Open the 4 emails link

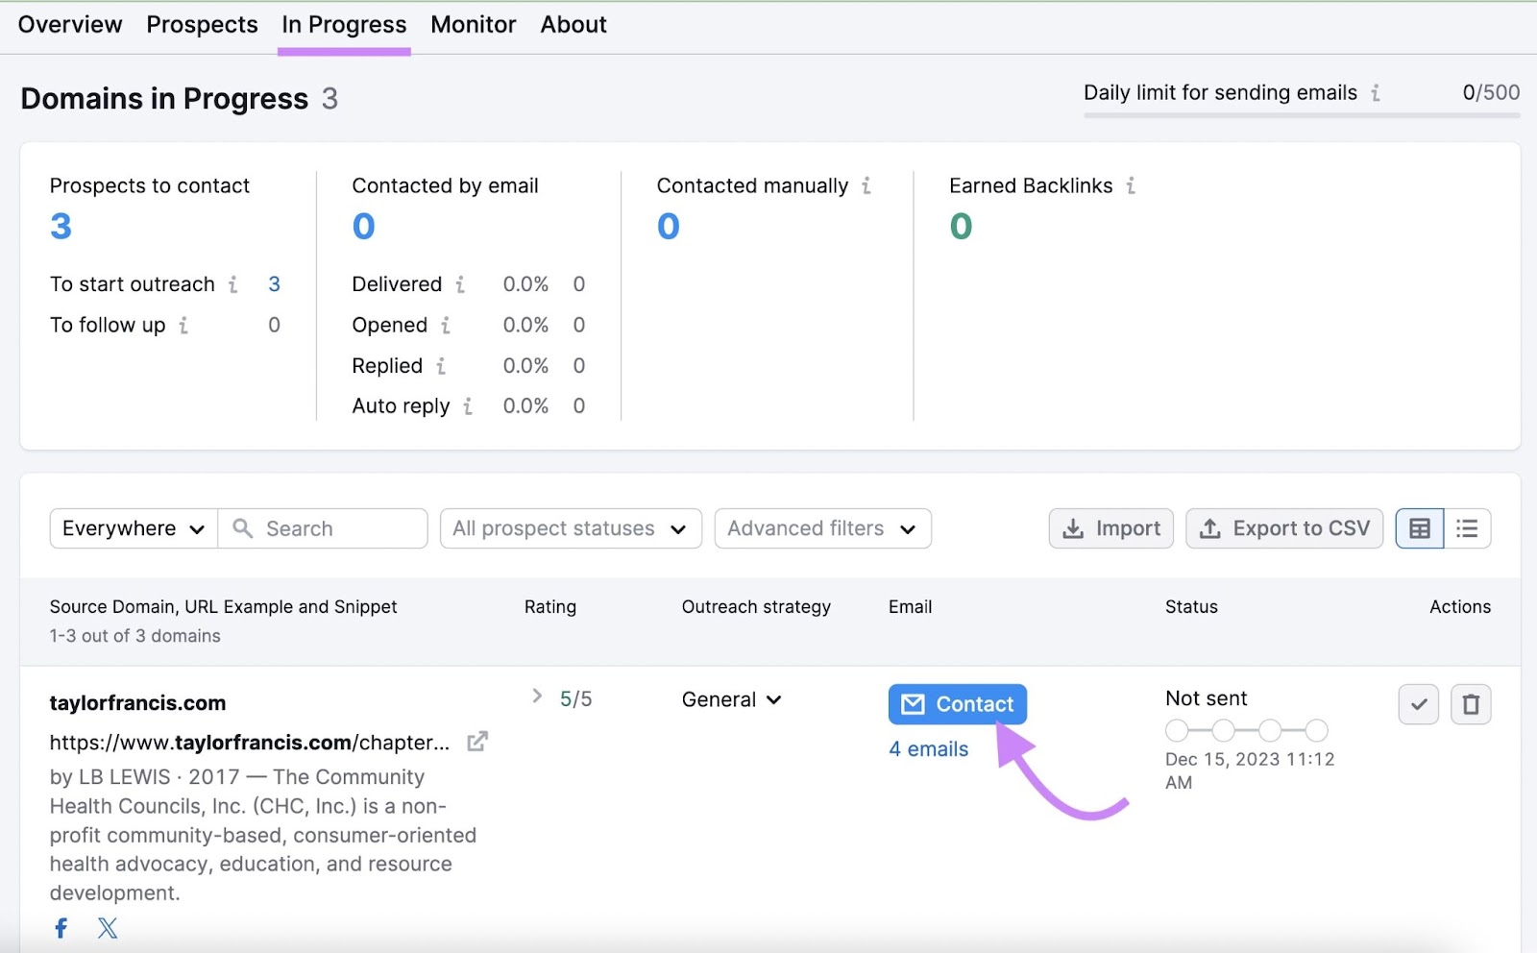point(928,749)
